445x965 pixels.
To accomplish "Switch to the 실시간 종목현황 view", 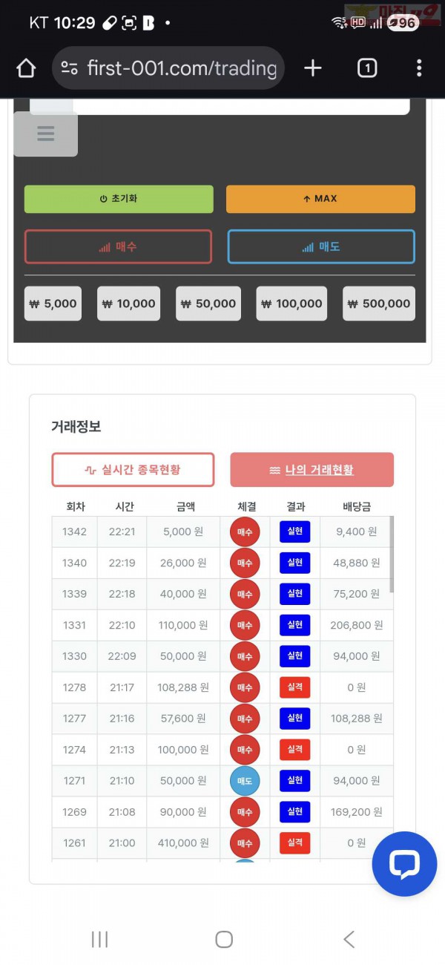I will pos(133,469).
